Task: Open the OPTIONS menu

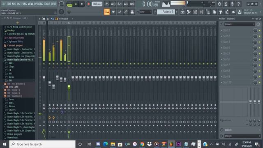Action: 38,4
